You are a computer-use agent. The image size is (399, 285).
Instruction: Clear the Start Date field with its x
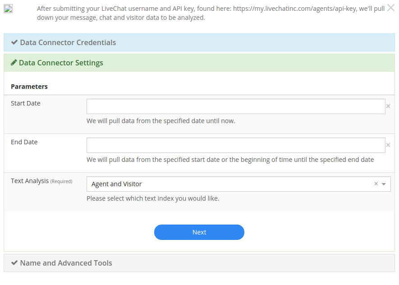tap(388, 106)
